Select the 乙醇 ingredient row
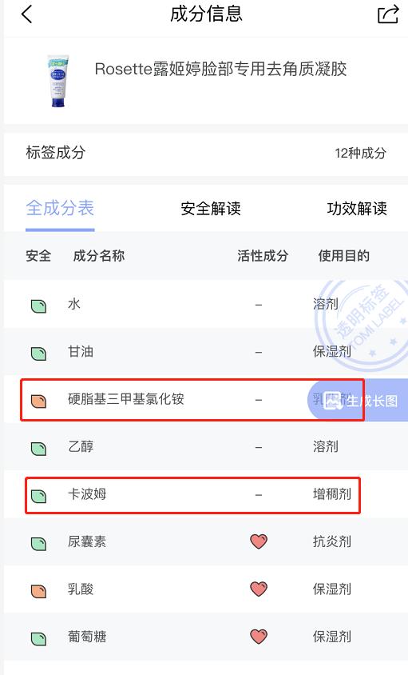This screenshot has height=675, width=408. [x=204, y=447]
